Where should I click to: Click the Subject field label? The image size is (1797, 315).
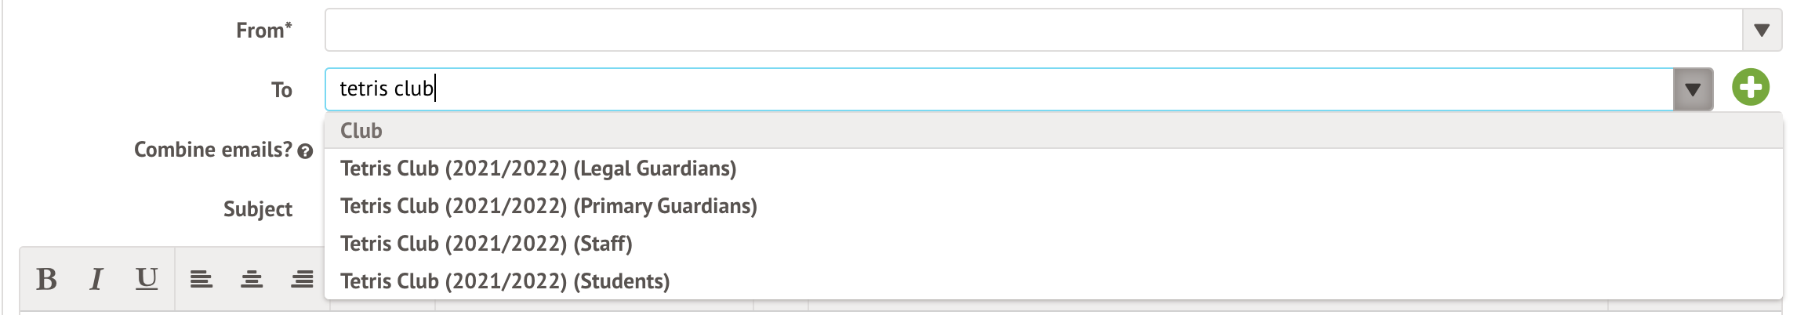tap(257, 209)
